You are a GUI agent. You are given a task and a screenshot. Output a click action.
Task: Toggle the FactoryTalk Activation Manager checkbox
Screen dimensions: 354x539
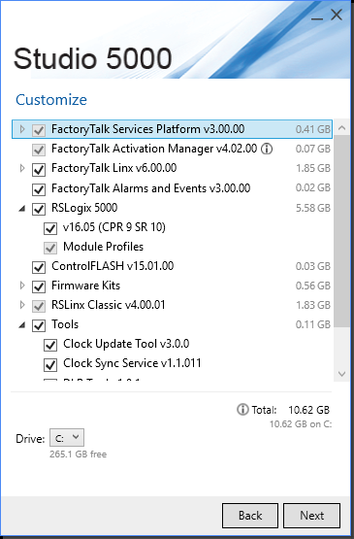tap(39, 150)
